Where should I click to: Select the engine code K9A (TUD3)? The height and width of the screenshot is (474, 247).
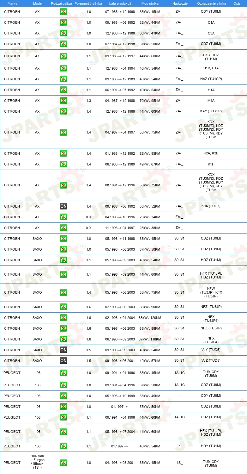click(211, 206)
